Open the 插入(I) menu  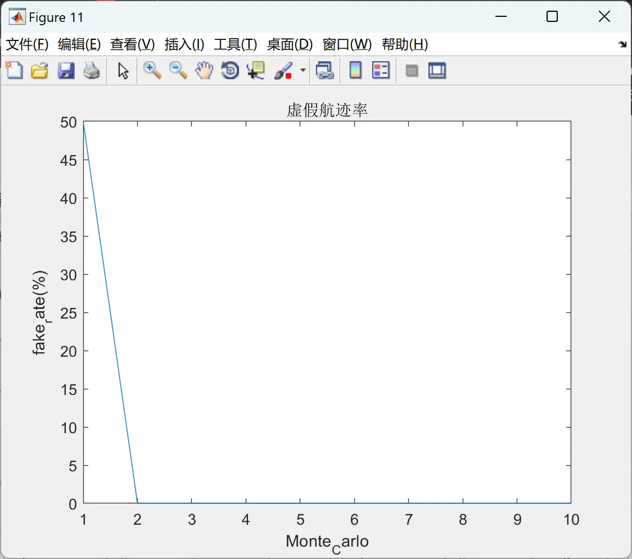(184, 44)
